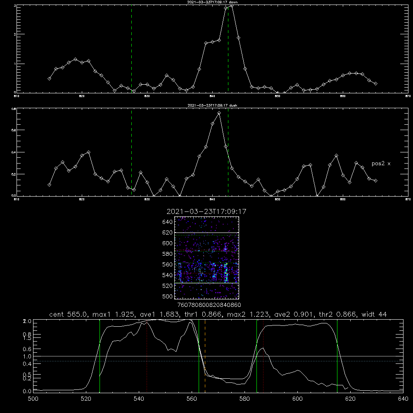This screenshot has height=413, width=413.
Task: Click the highest peak diamond in dusk plot
Action: tap(219, 113)
